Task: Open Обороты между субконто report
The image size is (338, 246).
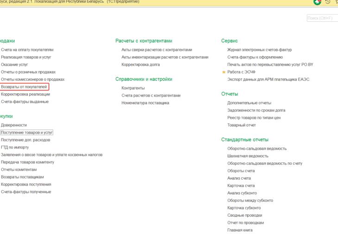Action: (x=250, y=201)
